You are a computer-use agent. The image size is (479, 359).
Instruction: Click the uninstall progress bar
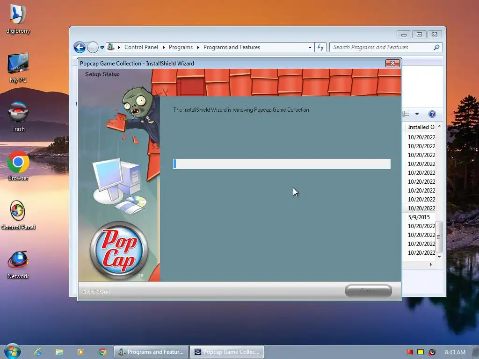coord(282,164)
